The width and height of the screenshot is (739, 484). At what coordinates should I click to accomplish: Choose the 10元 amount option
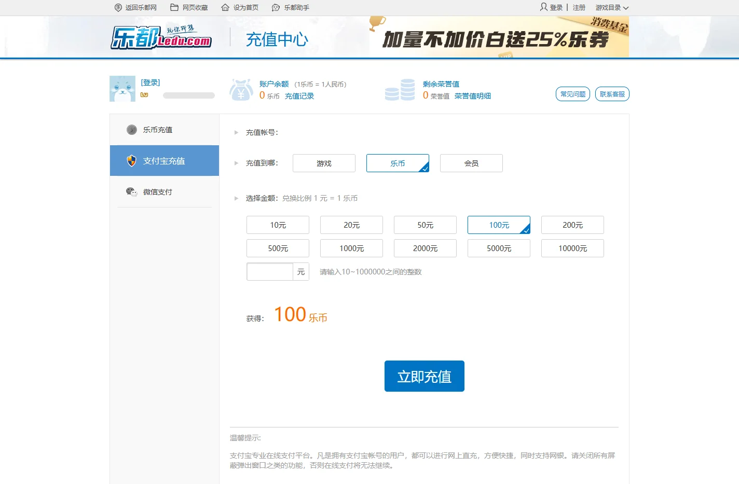(x=278, y=225)
